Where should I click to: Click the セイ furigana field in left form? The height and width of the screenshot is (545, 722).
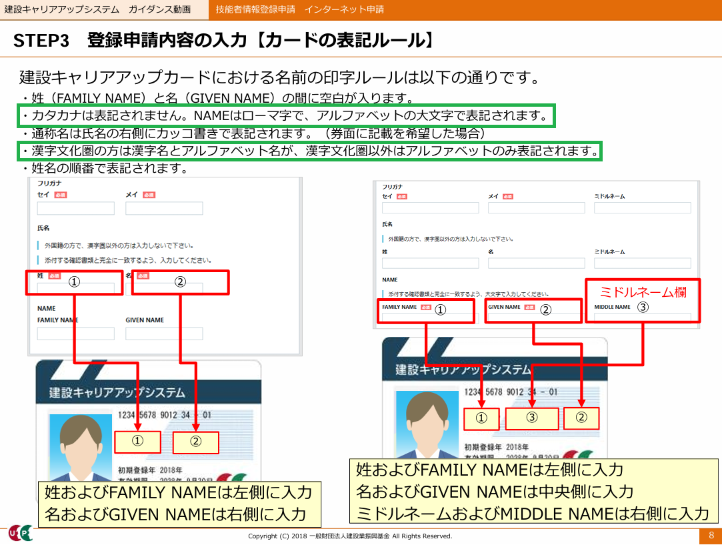point(75,209)
